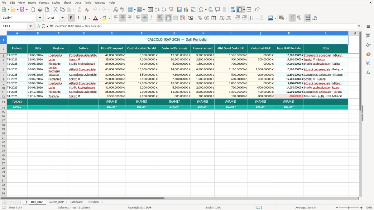Click the Copy icon
374x210 pixels.
tap(62, 10)
